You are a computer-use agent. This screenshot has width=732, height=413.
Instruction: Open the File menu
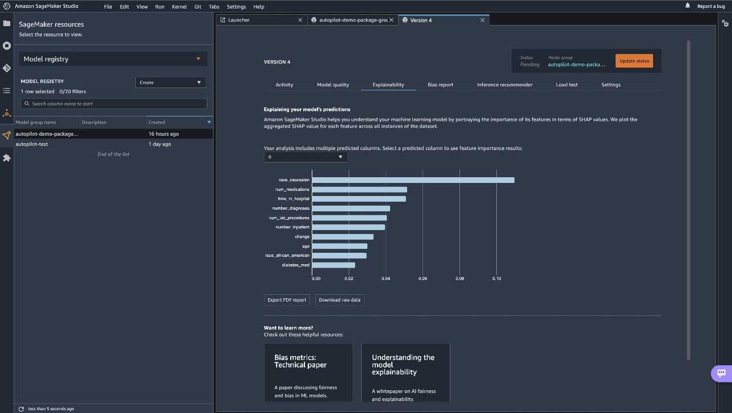pos(108,7)
